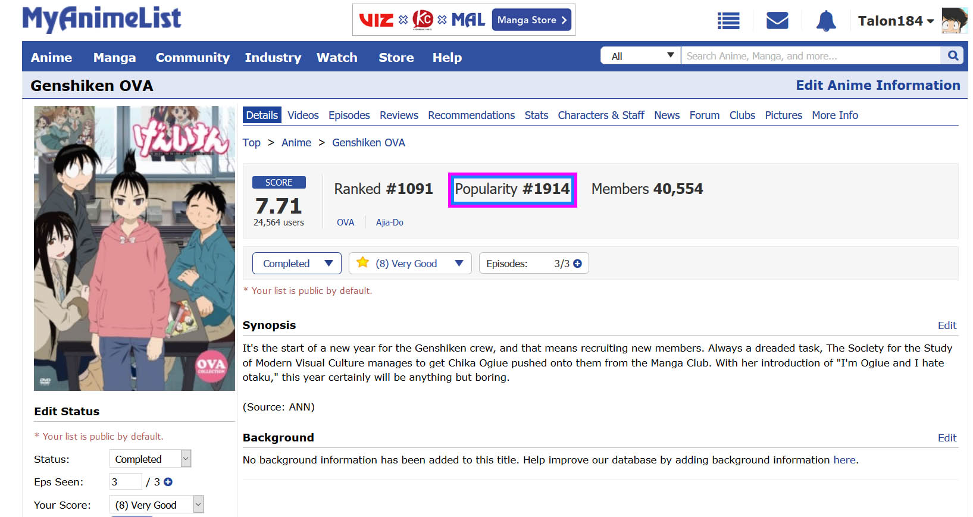Open the Completed status dropdown

[297, 264]
